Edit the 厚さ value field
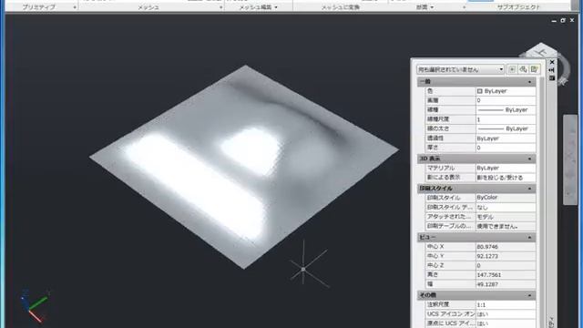Viewport: 583px width, 328px height. coord(506,148)
